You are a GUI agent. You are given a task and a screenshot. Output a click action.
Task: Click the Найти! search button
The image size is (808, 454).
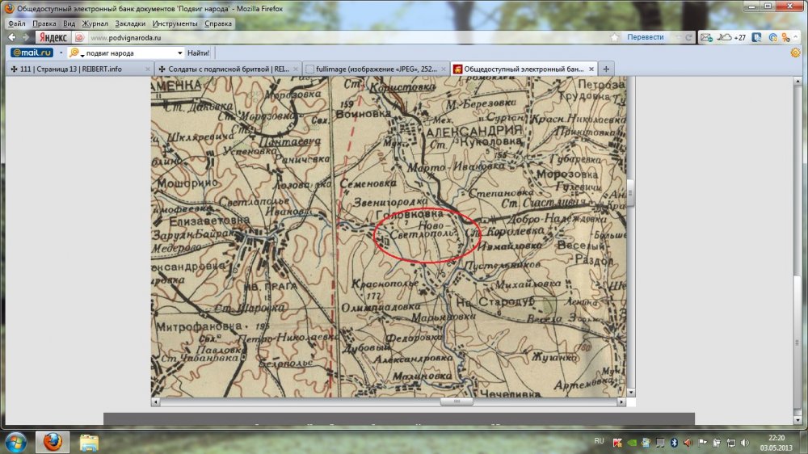[199, 53]
